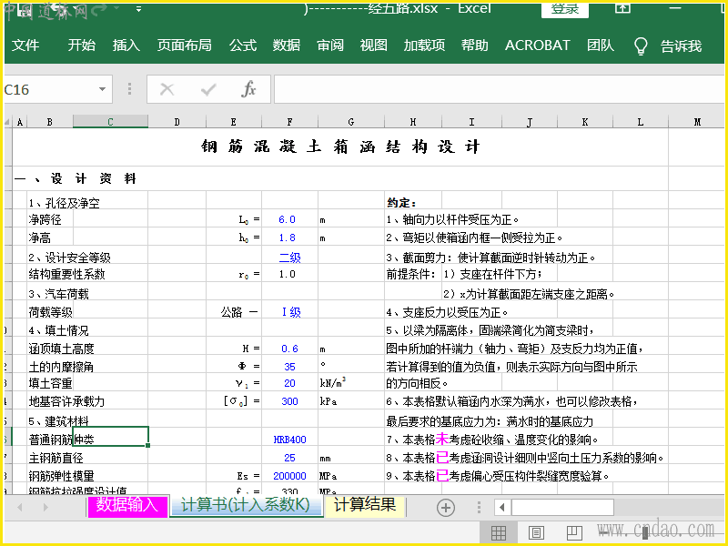Click the Cancel entry X icon
The width and height of the screenshot is (728, 546).
167,89
